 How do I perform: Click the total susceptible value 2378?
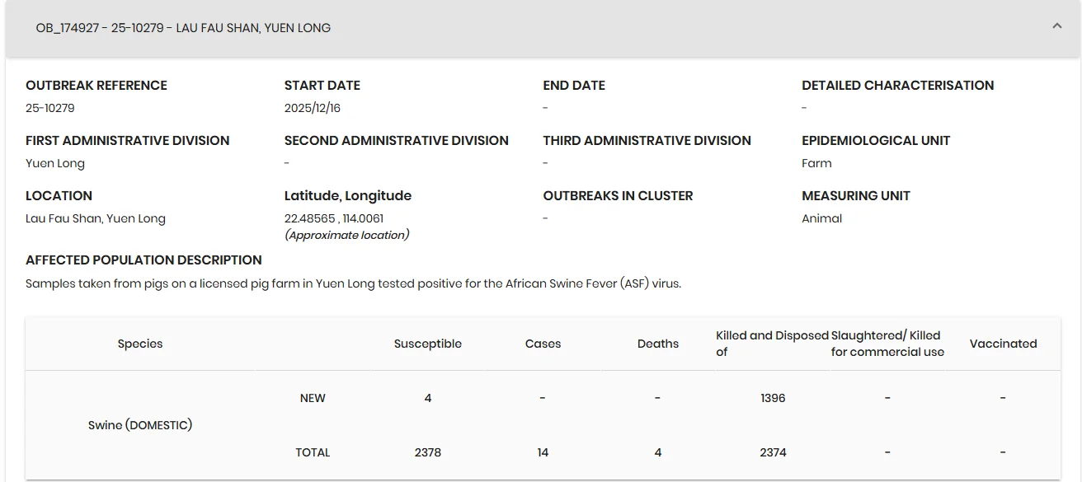[428, 452]
